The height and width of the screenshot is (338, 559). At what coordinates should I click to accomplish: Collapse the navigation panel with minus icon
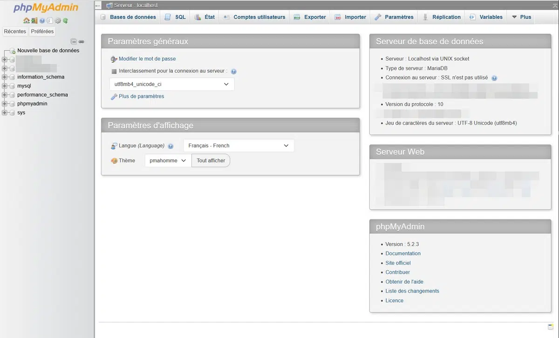[74, 41]
